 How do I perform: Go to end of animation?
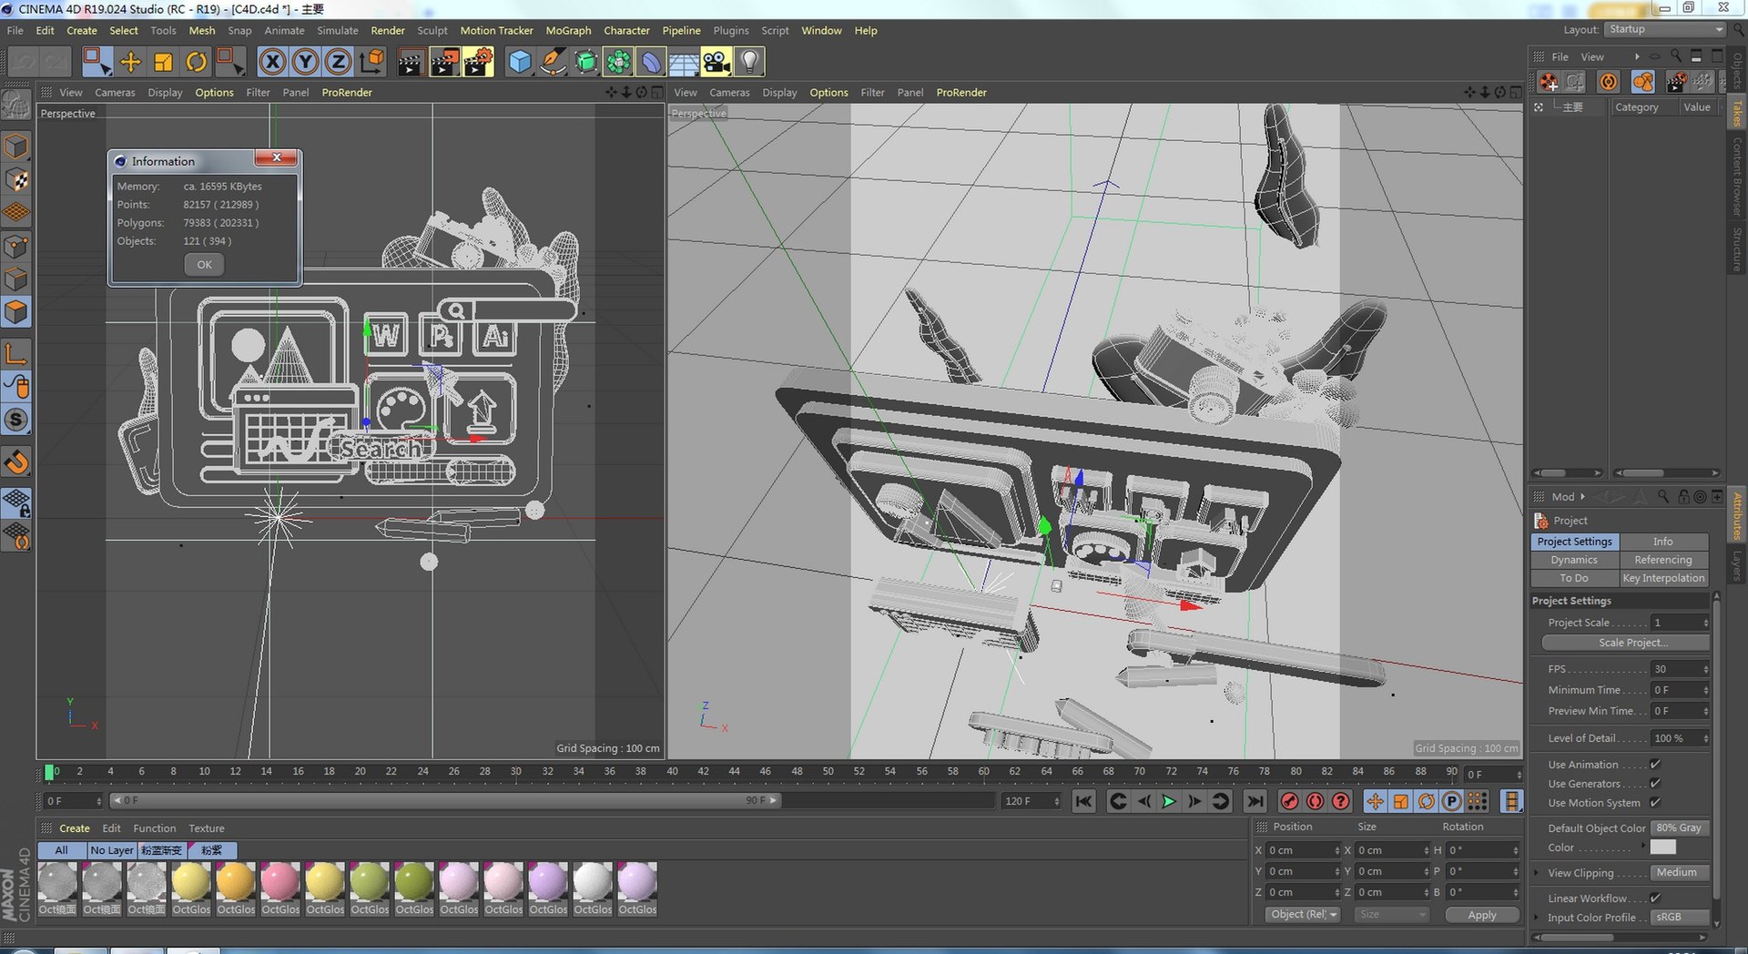click(1255, 801)
